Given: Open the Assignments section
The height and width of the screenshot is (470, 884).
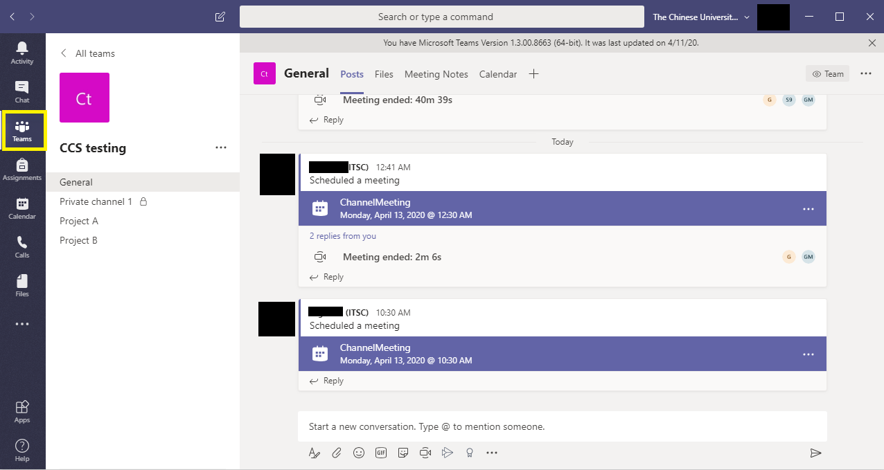Looking at the screenshot, I should [22, 169].
